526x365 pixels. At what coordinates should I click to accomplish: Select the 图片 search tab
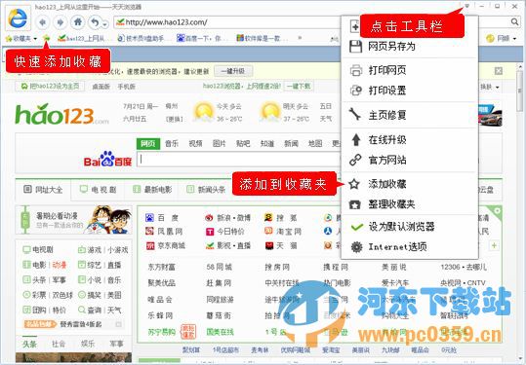219,144
